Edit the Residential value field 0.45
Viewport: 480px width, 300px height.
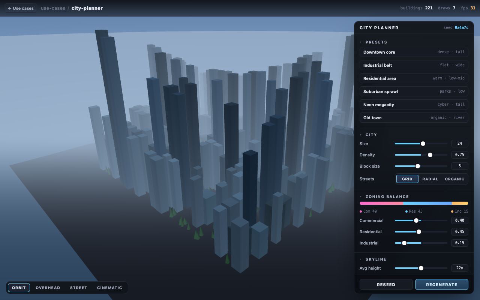tap(460, 232)
